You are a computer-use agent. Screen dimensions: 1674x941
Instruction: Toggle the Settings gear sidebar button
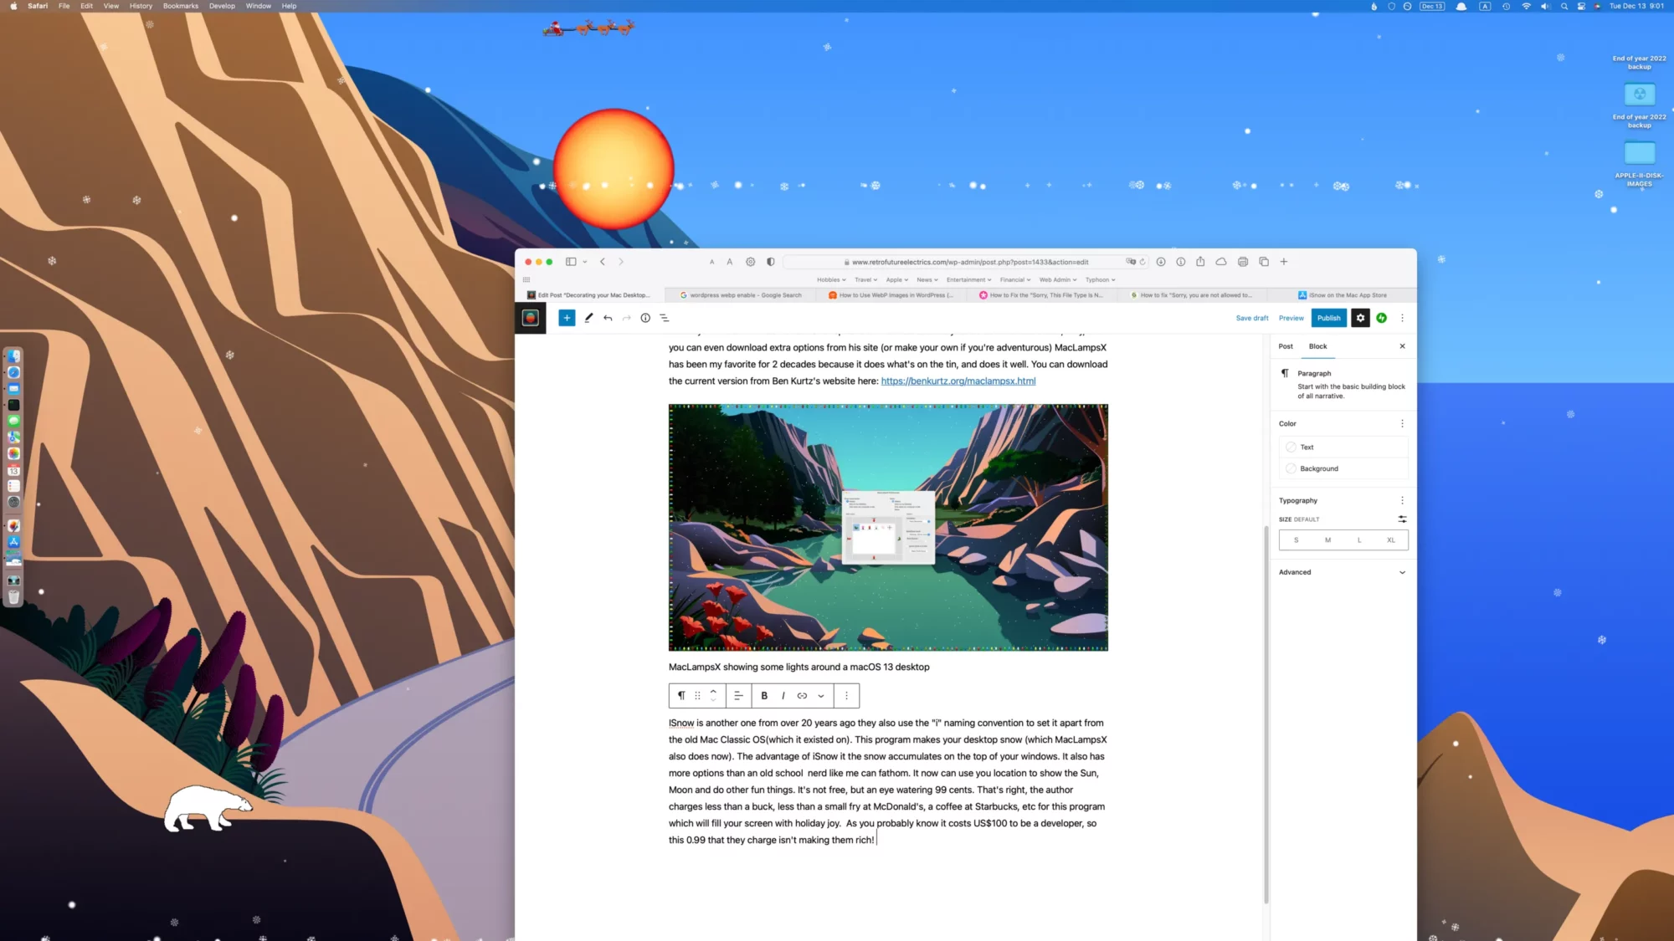point(1360,318)
